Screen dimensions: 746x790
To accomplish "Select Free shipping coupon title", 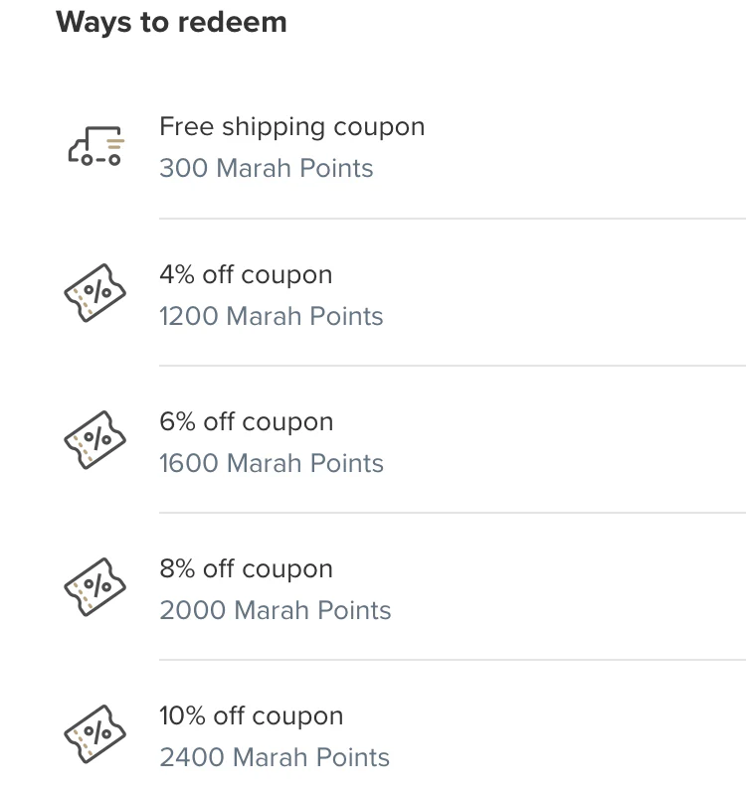I will [x=292, y=127].
